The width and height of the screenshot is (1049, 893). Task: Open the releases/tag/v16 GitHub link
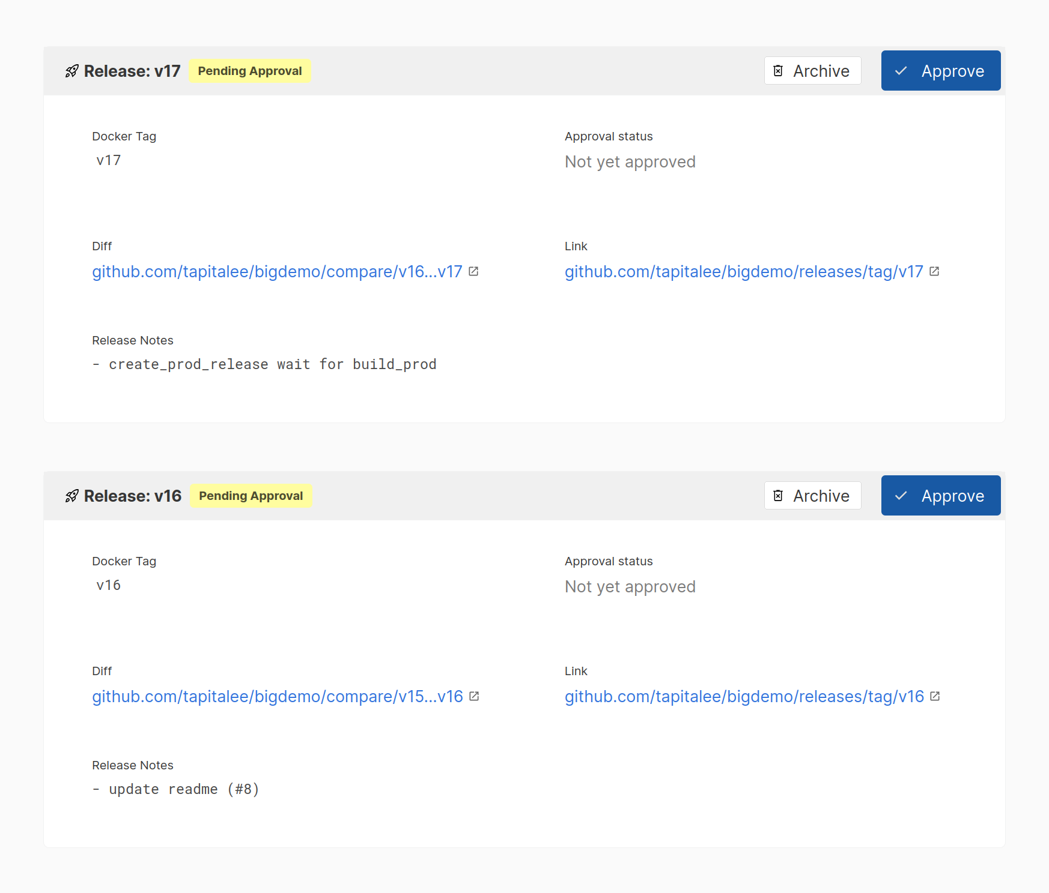coord(744,697)
